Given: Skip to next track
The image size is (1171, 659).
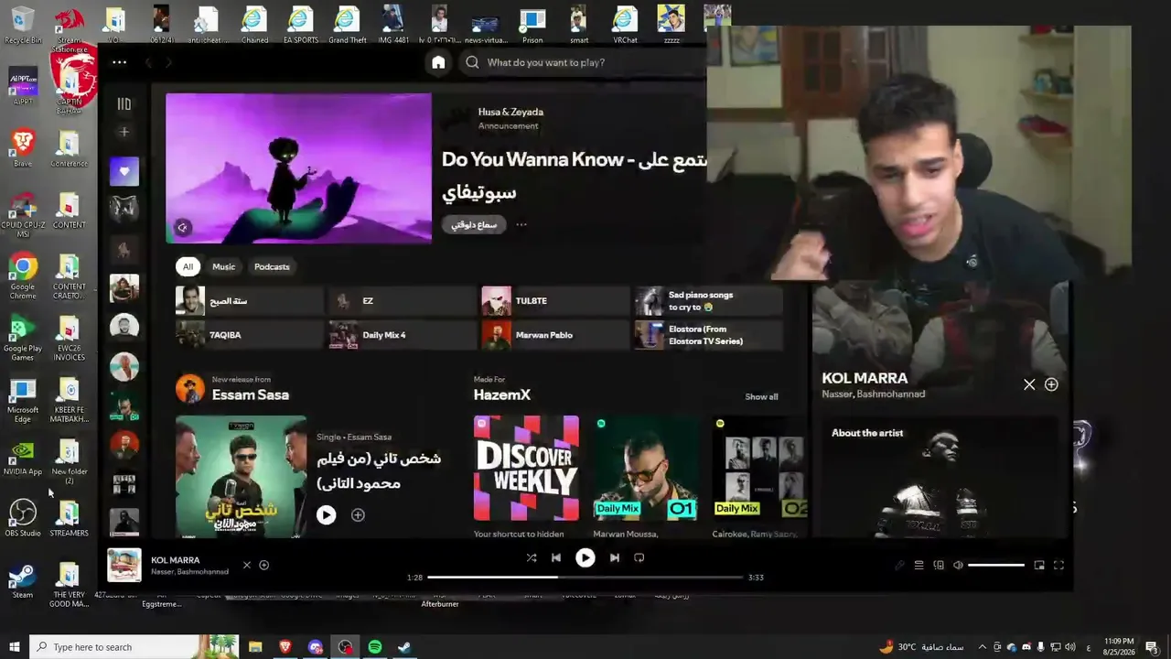Looking at the screenshot, I should click(x=614, y=557).
